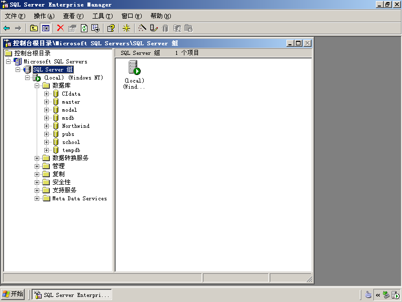Open the 帮助(H) menu
The width and height of the screenshot is (402, 302).
click(x=161, y=16)
